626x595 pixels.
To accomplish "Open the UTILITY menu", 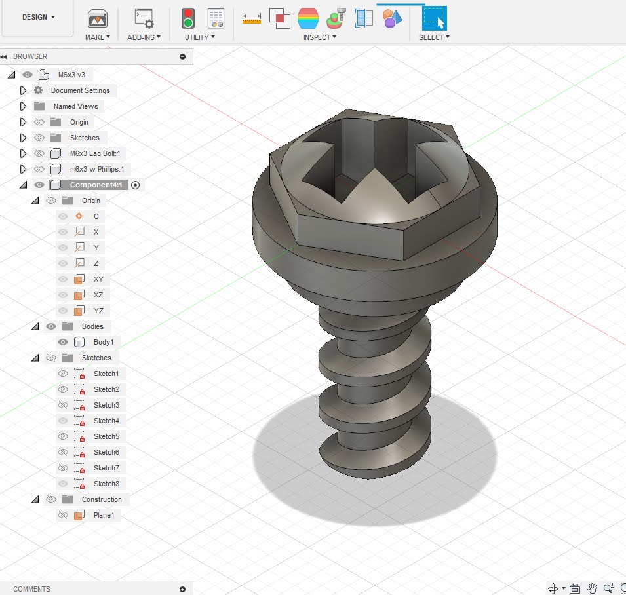I will tap(200, 37).
